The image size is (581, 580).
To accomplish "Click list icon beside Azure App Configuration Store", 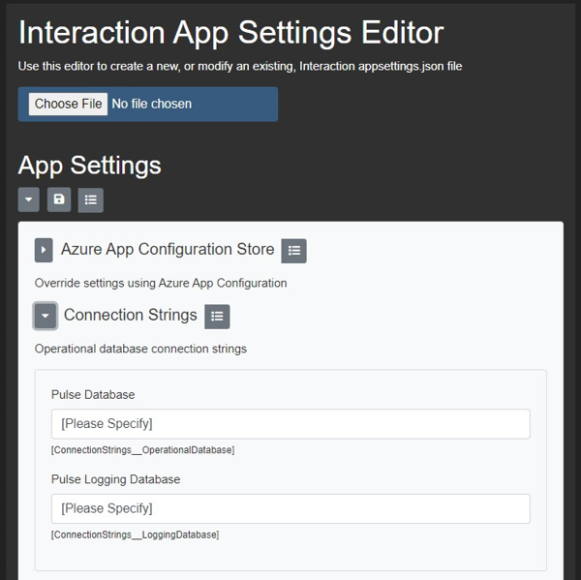I will click(294, 251).
